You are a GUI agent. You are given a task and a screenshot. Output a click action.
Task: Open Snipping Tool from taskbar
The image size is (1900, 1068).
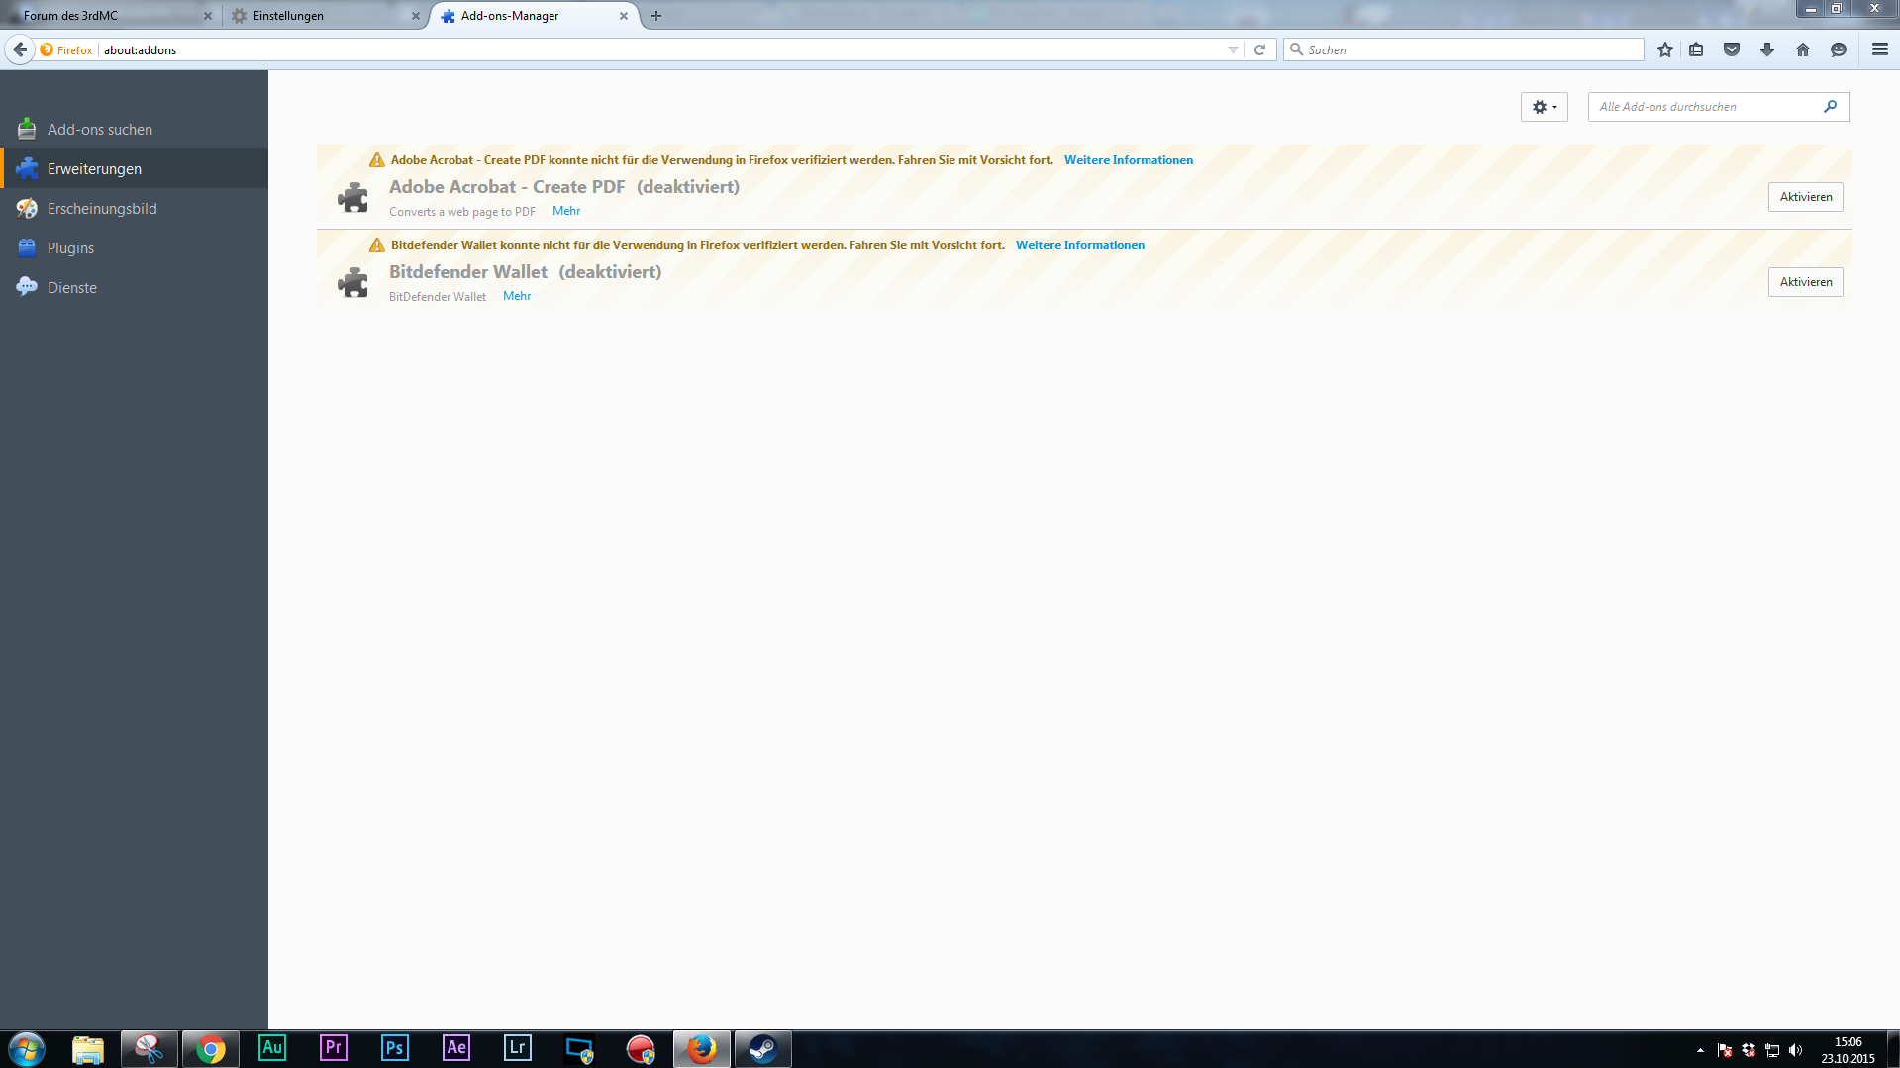click(x=150, y=1049)
